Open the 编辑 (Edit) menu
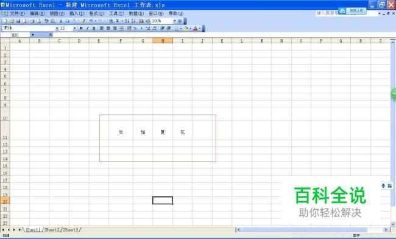This screenshot has height=239, width=396. [x=37, y=13]
